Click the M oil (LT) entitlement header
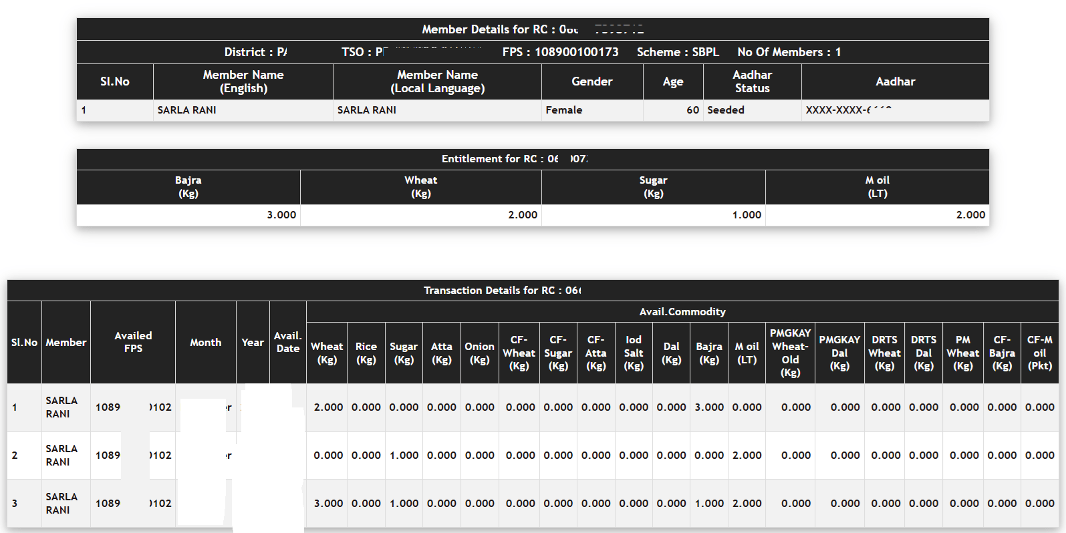 coord(878,187)
